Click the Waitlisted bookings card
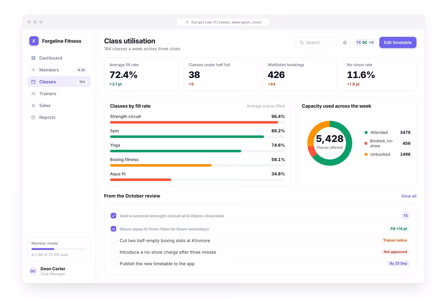 click(300, 74)
